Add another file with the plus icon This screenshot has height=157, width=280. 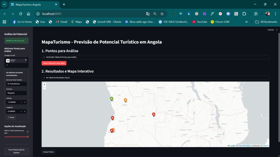[x=7, y=65]
